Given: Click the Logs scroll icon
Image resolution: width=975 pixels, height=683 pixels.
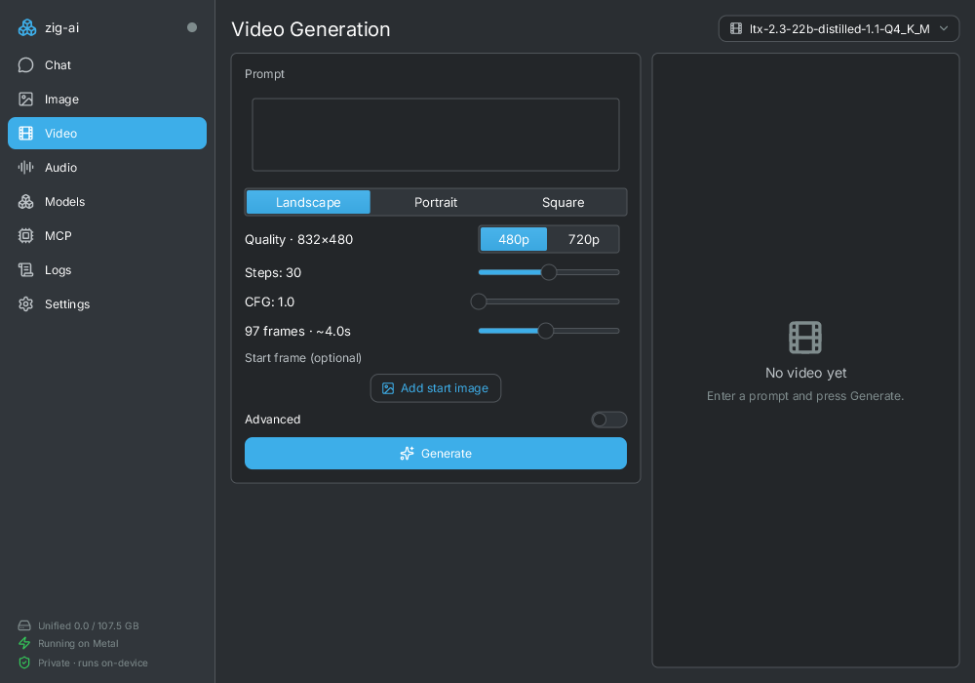Looking at the screenshot, I should pos(25,270).
